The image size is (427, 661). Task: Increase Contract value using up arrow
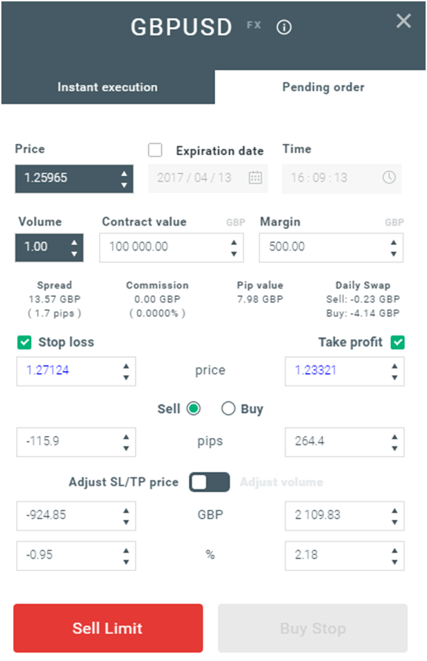234,242
